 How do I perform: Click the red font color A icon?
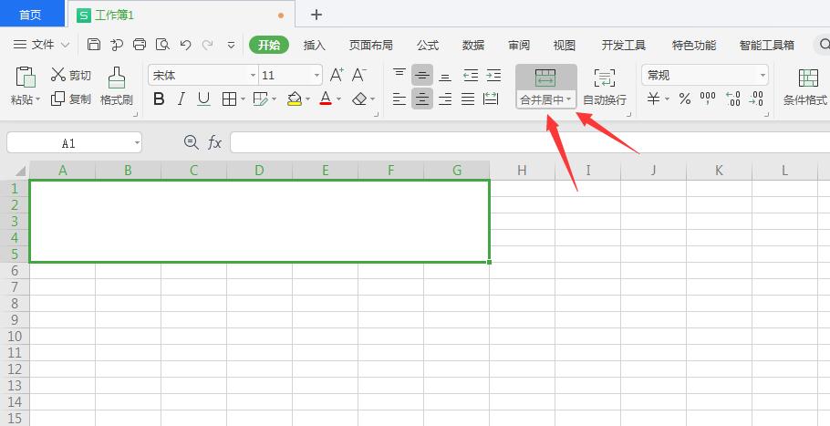(x=327, y=99)
